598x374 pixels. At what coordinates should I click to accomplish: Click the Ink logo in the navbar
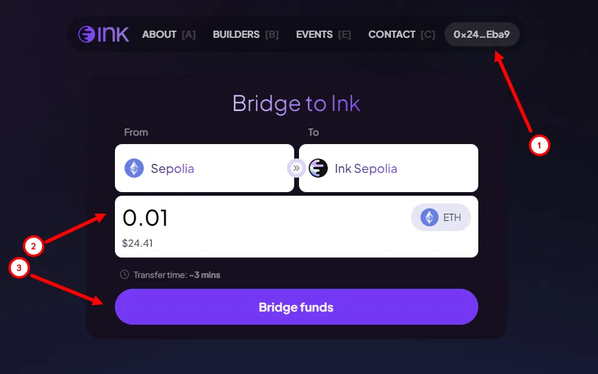pos(103,34)
